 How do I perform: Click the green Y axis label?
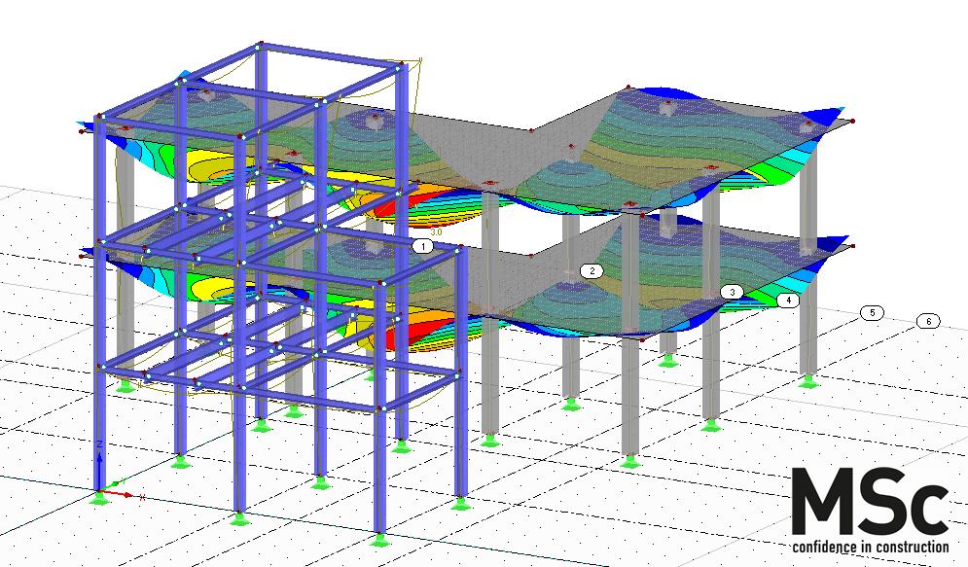click(125, 480)
